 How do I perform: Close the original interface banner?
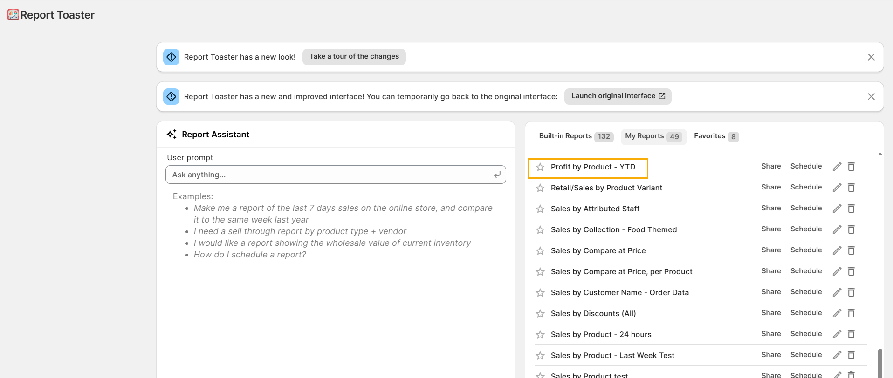(x=871, y=97)
